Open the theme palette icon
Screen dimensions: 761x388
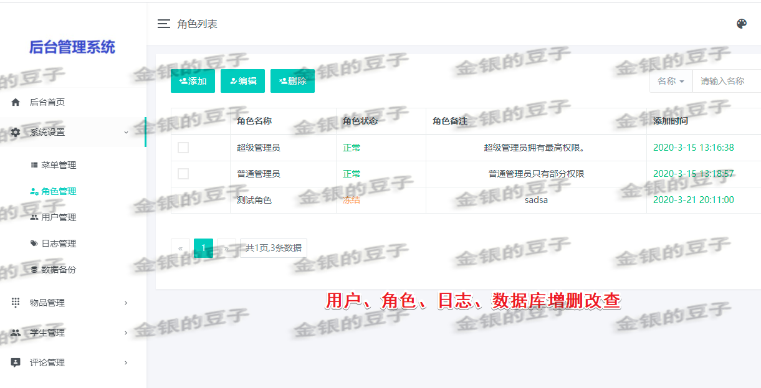click(742, 24)
